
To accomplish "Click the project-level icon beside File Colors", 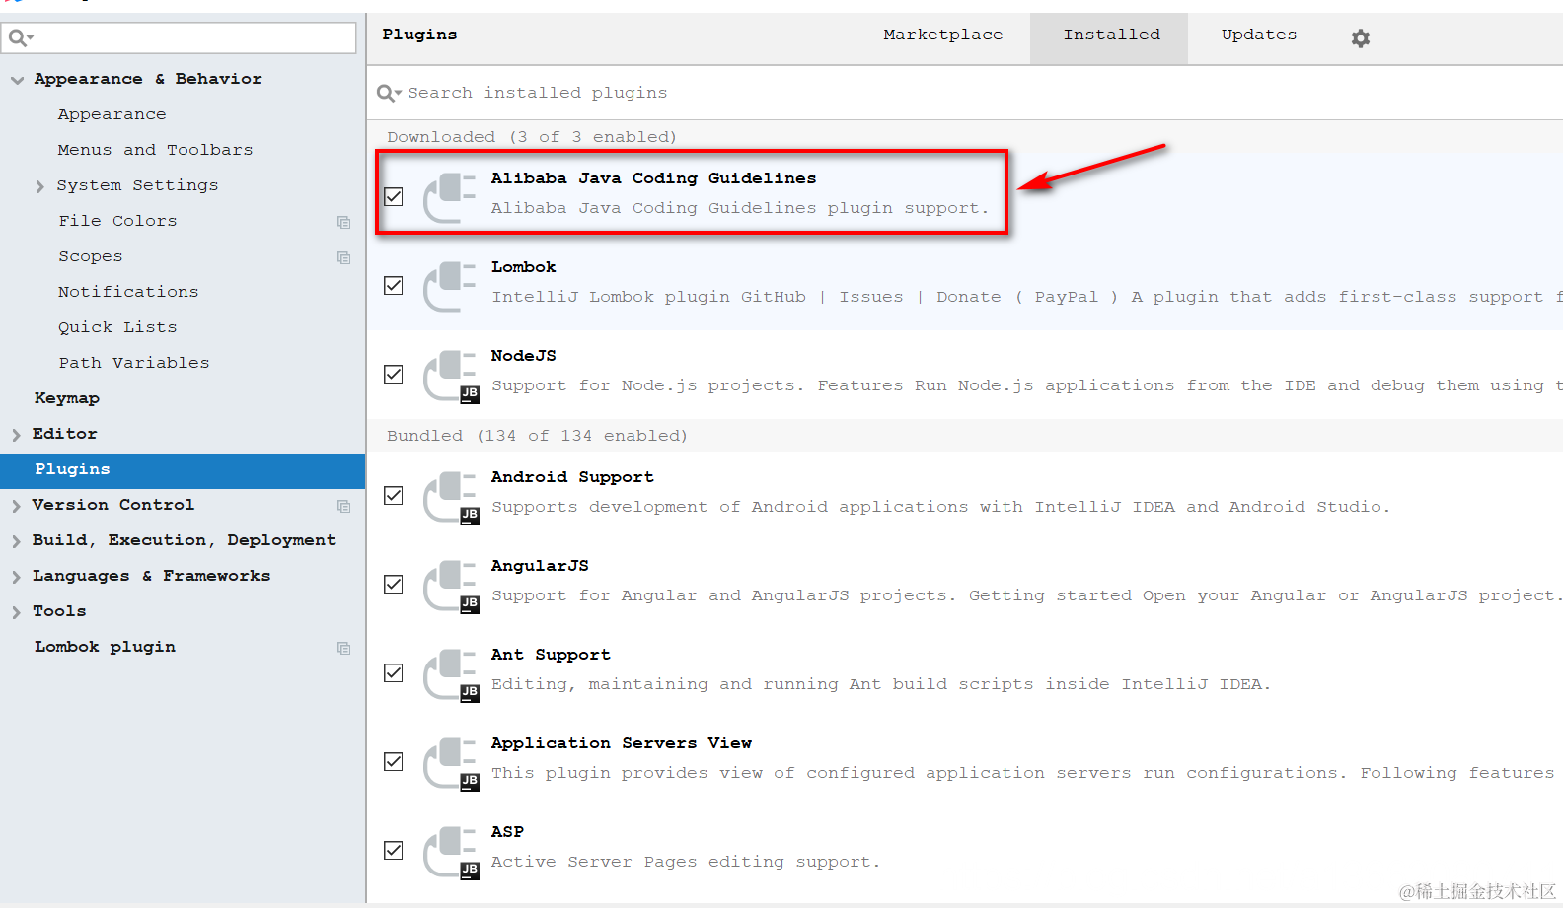I will (343, 222).
